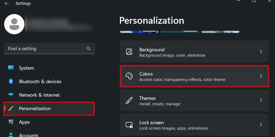The height and width of the screenshot is (137, 275).
Task: Click the user profile avatar icon
Action: 14,24
